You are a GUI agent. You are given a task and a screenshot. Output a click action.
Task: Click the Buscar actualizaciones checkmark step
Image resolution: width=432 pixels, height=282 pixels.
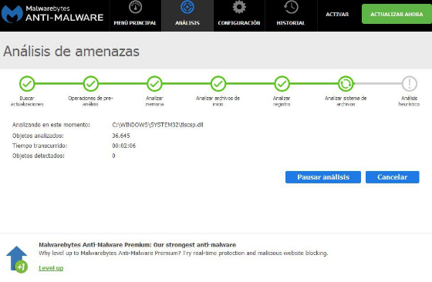click(x=27, y=84)
